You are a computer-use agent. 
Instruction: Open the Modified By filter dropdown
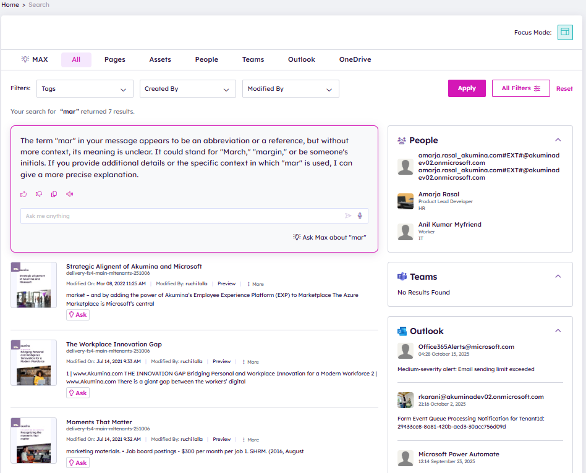[x=291, y=89]
